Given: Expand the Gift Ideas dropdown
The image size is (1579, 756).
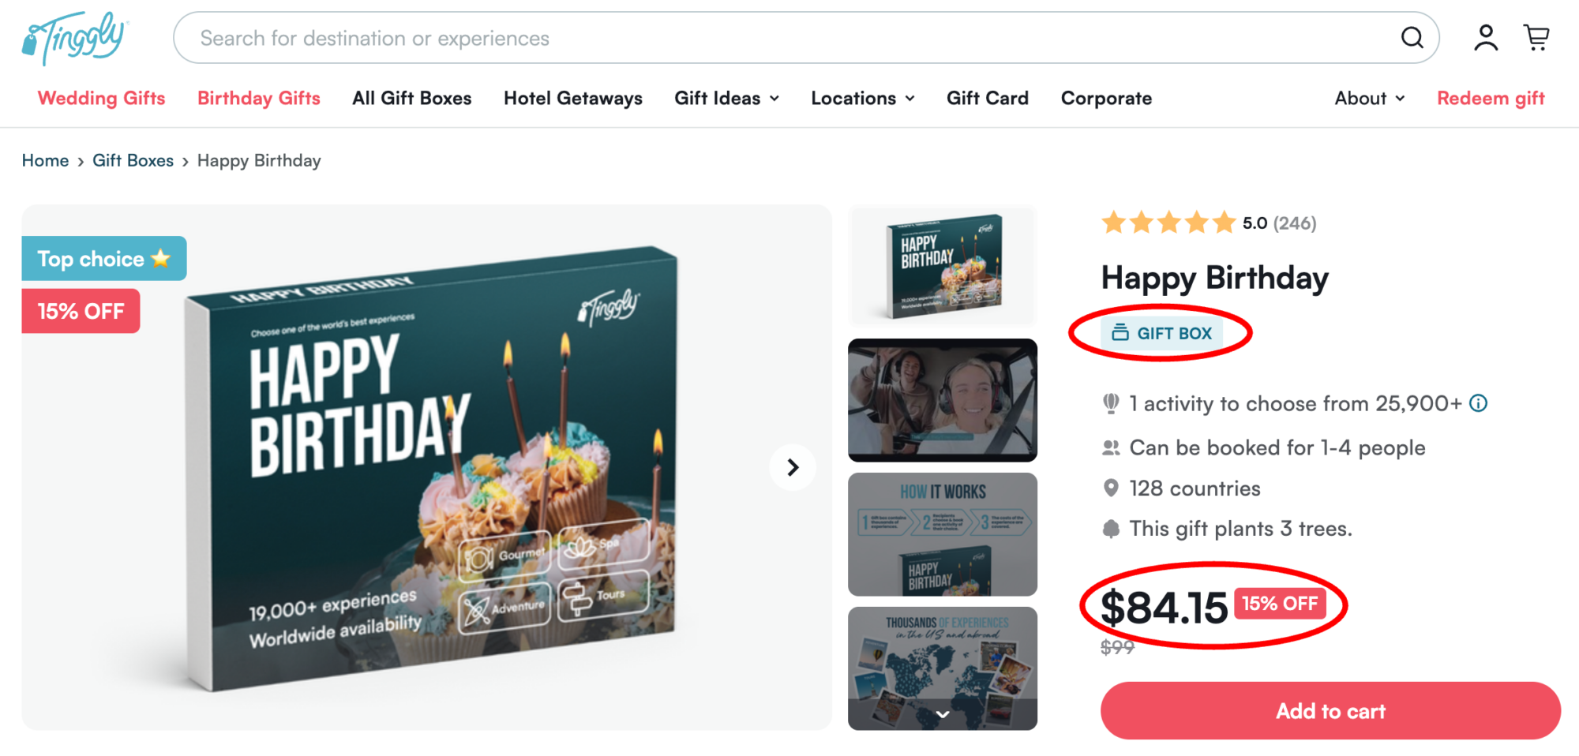Looking at the screenshot, I should [726, 98].
